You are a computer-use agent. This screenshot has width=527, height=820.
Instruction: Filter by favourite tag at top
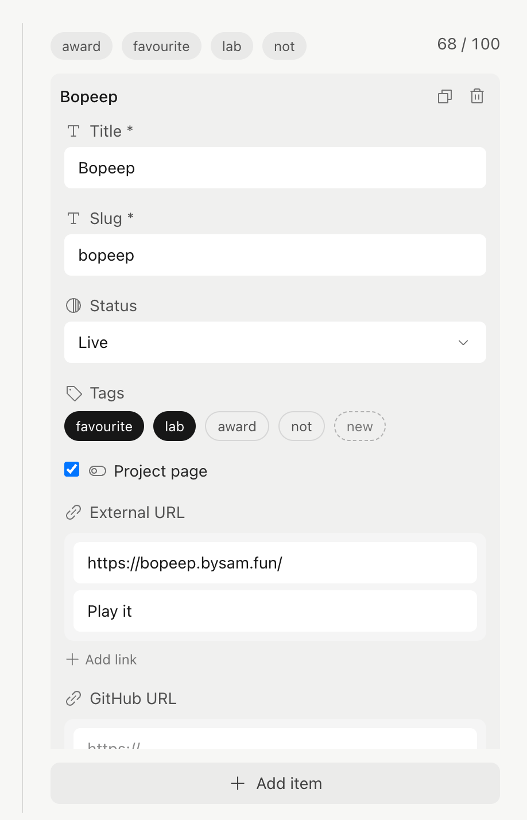(x=161, y=46)
